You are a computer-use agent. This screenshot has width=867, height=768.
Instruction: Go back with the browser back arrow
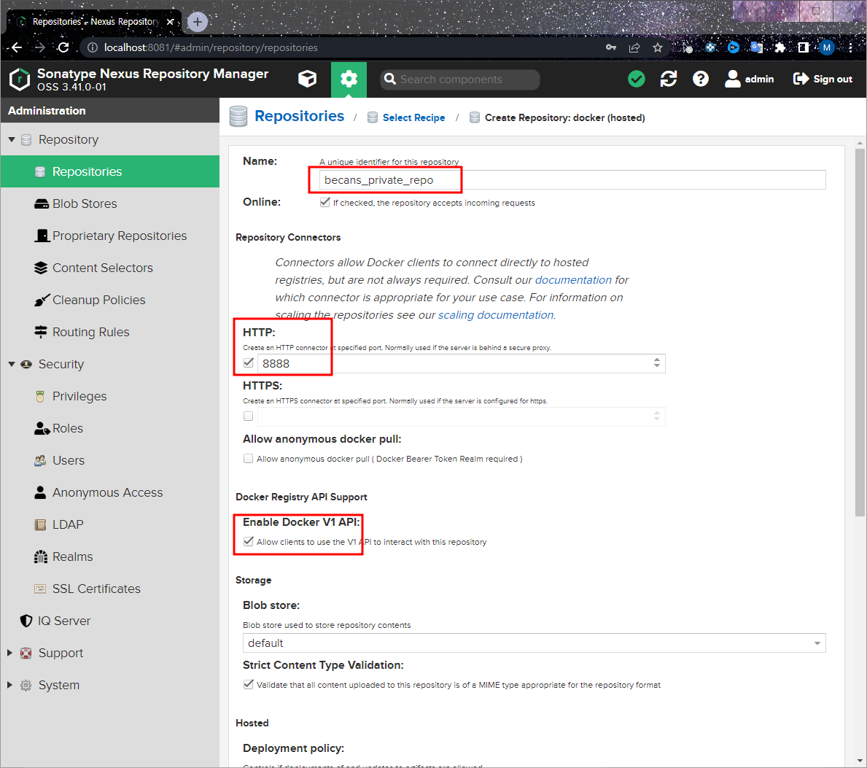tap(17, 47)
